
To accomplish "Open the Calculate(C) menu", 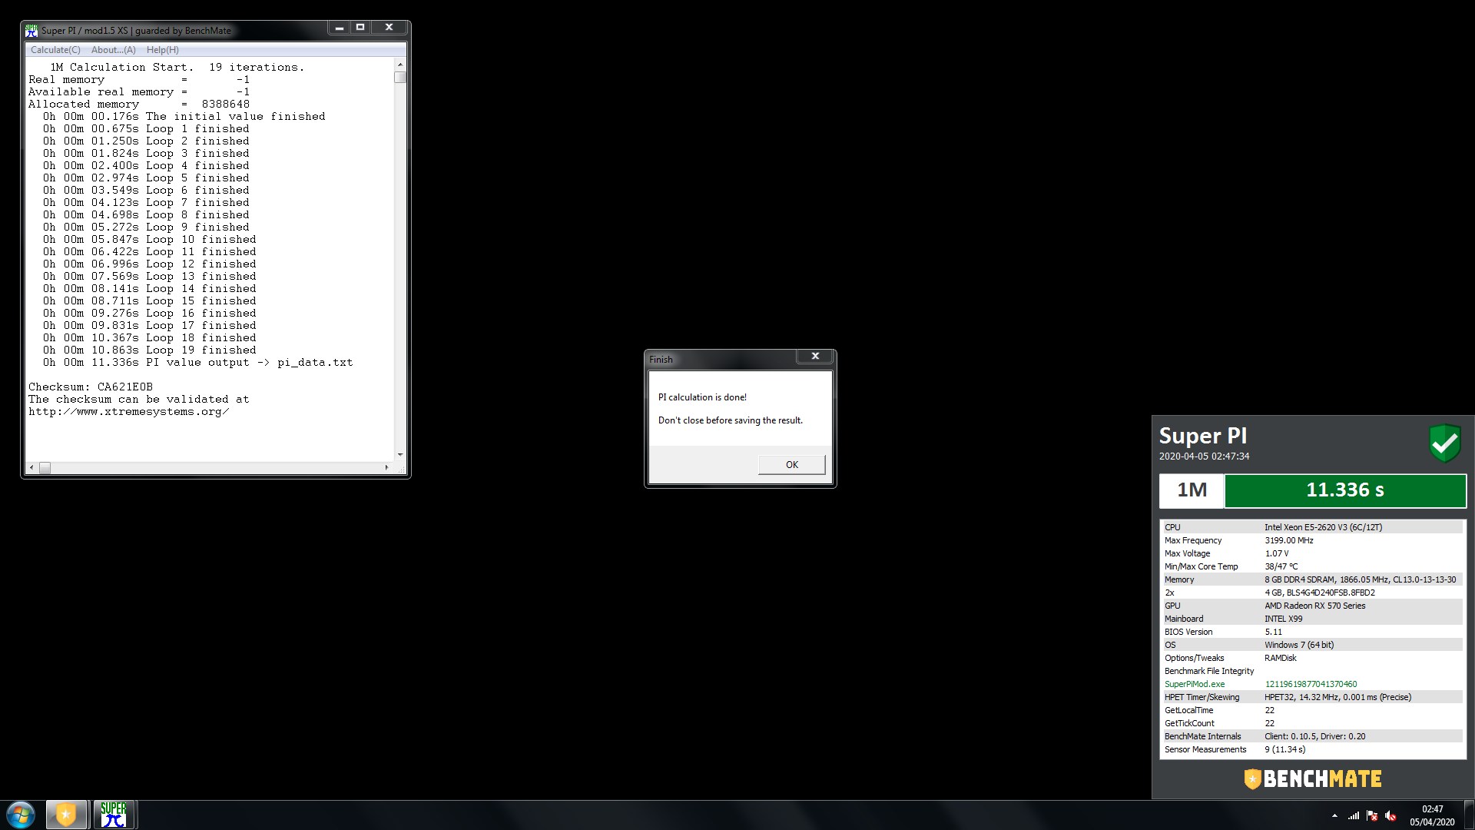I will pyautogui.click(x=55, y=50).
